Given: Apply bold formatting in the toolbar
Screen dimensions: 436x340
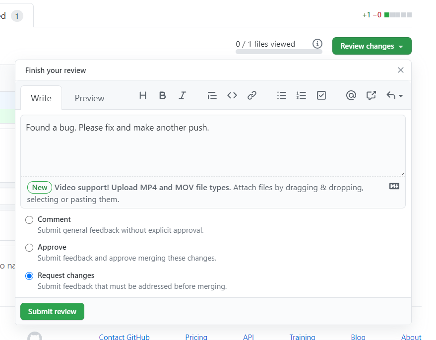Looking at the screenshot, I should 162,96.
